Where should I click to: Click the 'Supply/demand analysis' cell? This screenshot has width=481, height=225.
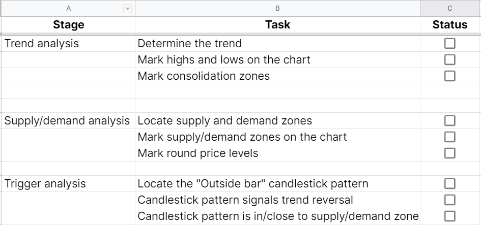[x=67, y=121]
